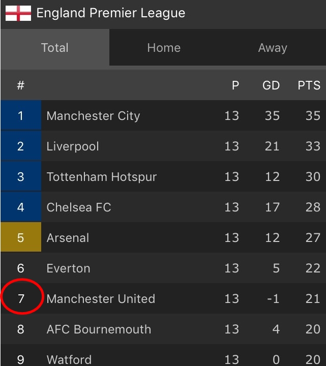Open Manchester City team row
The image size is (326, 366).
(163, 115)
